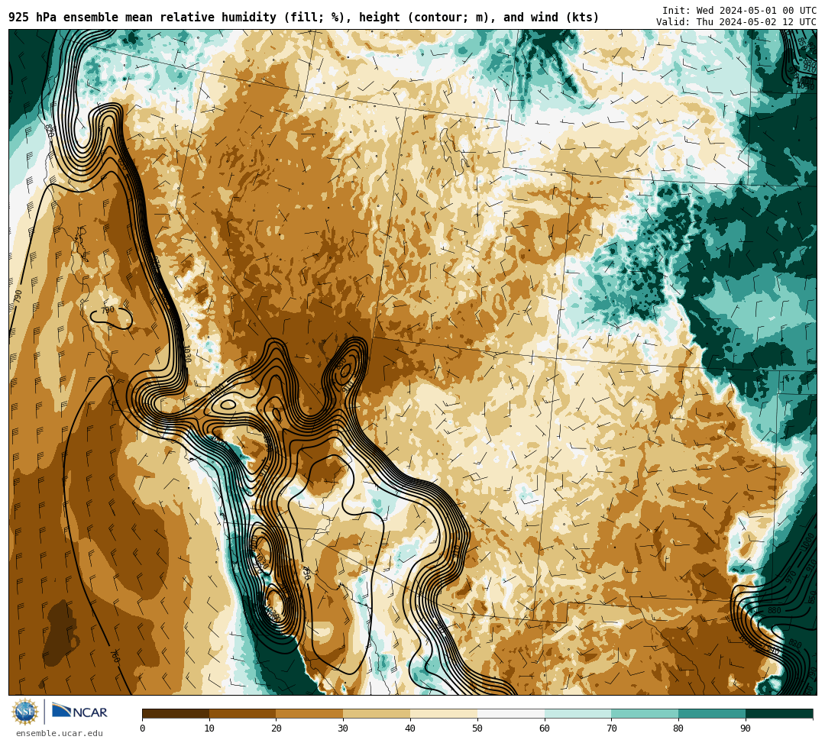Click the plot title starting '925 hPa ensemble mean'
825x743 pixels.
pyautogui.click(x=303, y=18)
